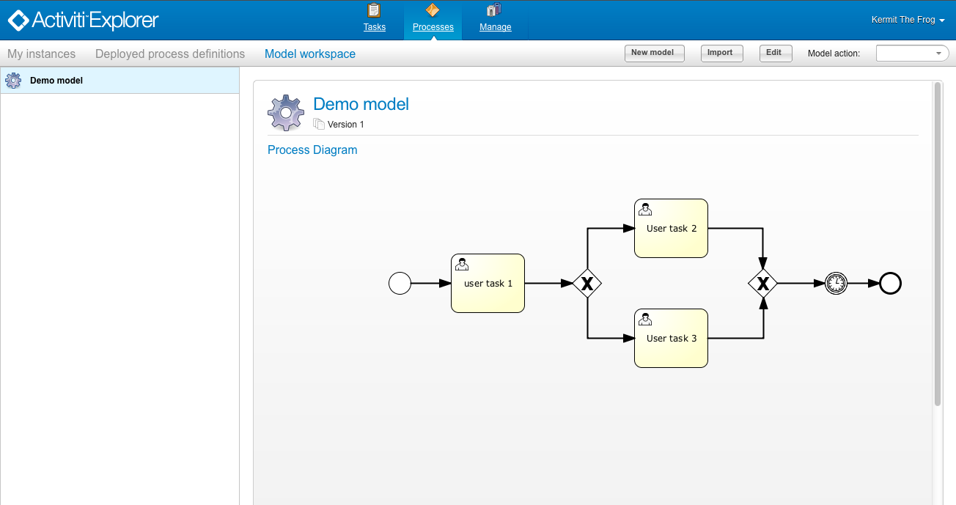Click the start event circle in the diagram
This screenshot has height=505, width=956.
pyautogui.click(x=400, y=283)
